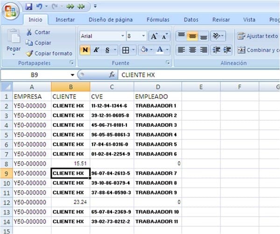The image size is (280, 234).
Task: Open the Revisar tab
Action: click(x=221, y=20)
